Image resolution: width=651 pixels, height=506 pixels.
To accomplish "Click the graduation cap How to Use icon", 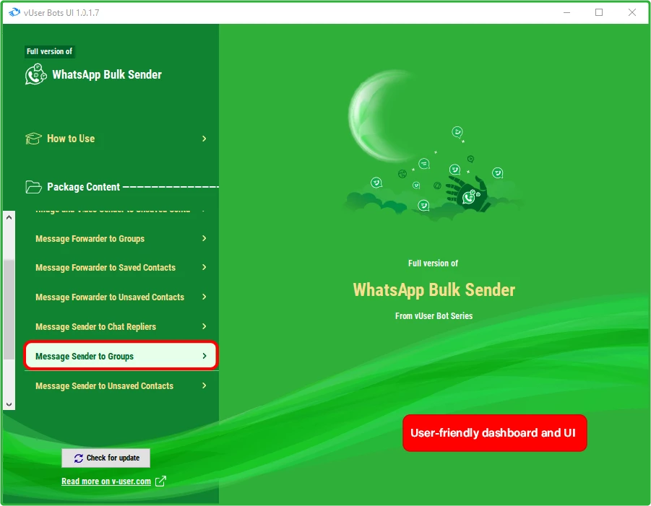I will click(33, 139).
